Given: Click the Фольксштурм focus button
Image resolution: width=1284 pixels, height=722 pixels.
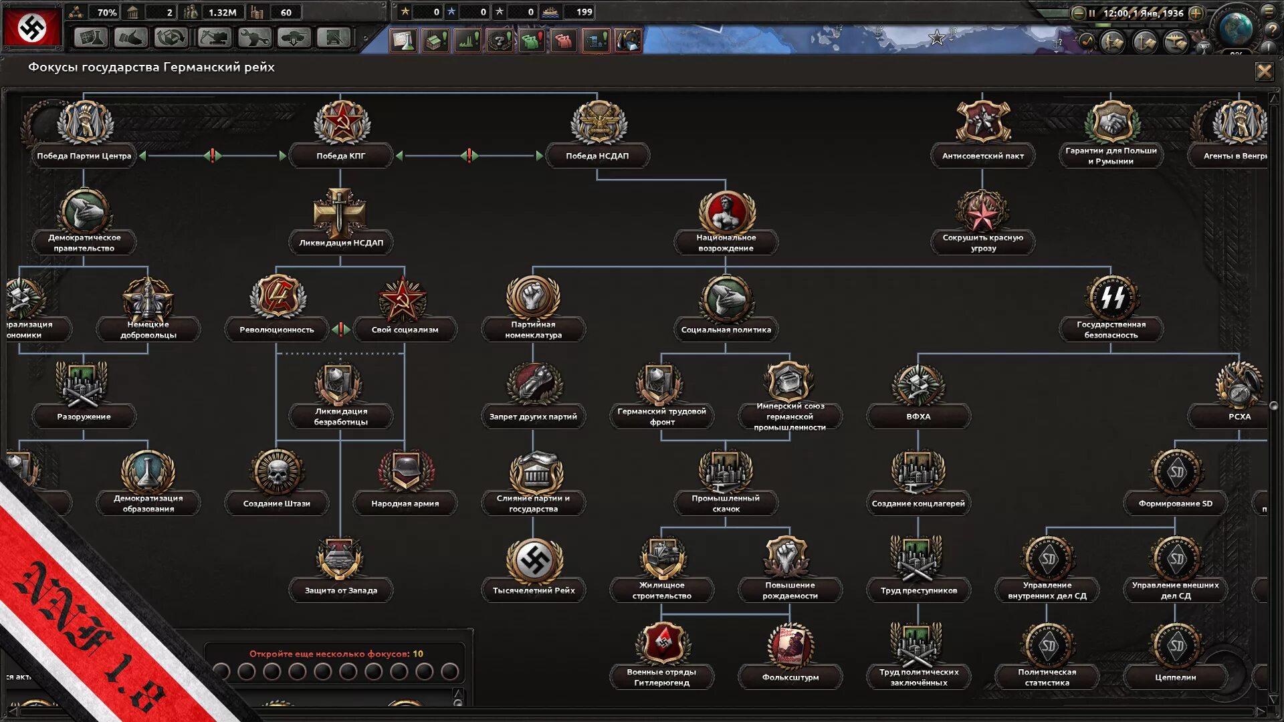Looking at the screenshot, I should click(790, 677).
